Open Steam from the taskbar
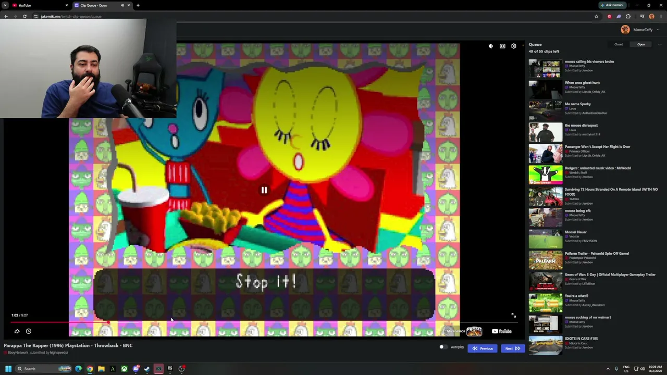 click(147, 369)
